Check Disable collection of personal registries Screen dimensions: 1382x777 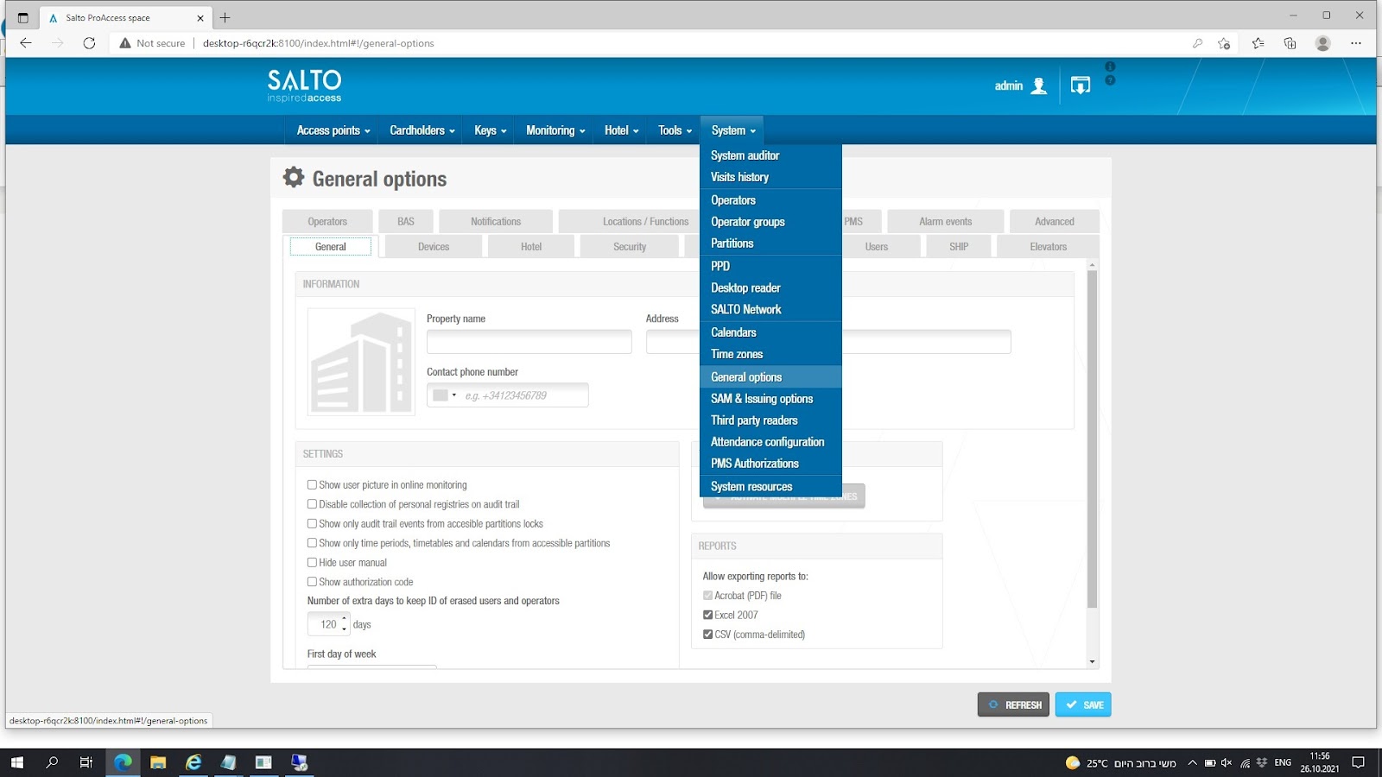click(x=312, y=504)
